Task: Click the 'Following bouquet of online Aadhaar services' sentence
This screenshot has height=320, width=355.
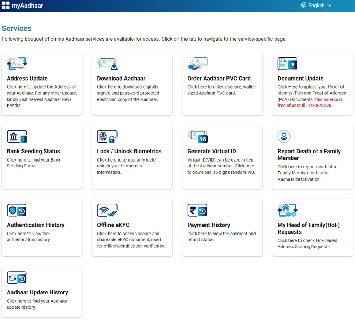Action: coord(144,39)
